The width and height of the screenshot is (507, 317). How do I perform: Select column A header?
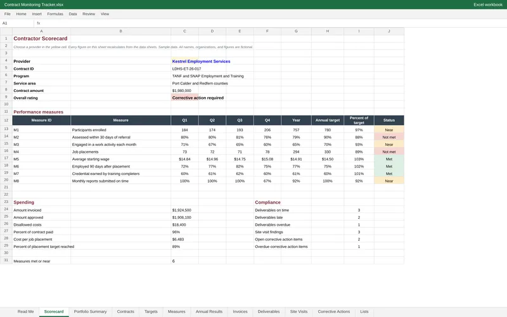pos(41,31)
